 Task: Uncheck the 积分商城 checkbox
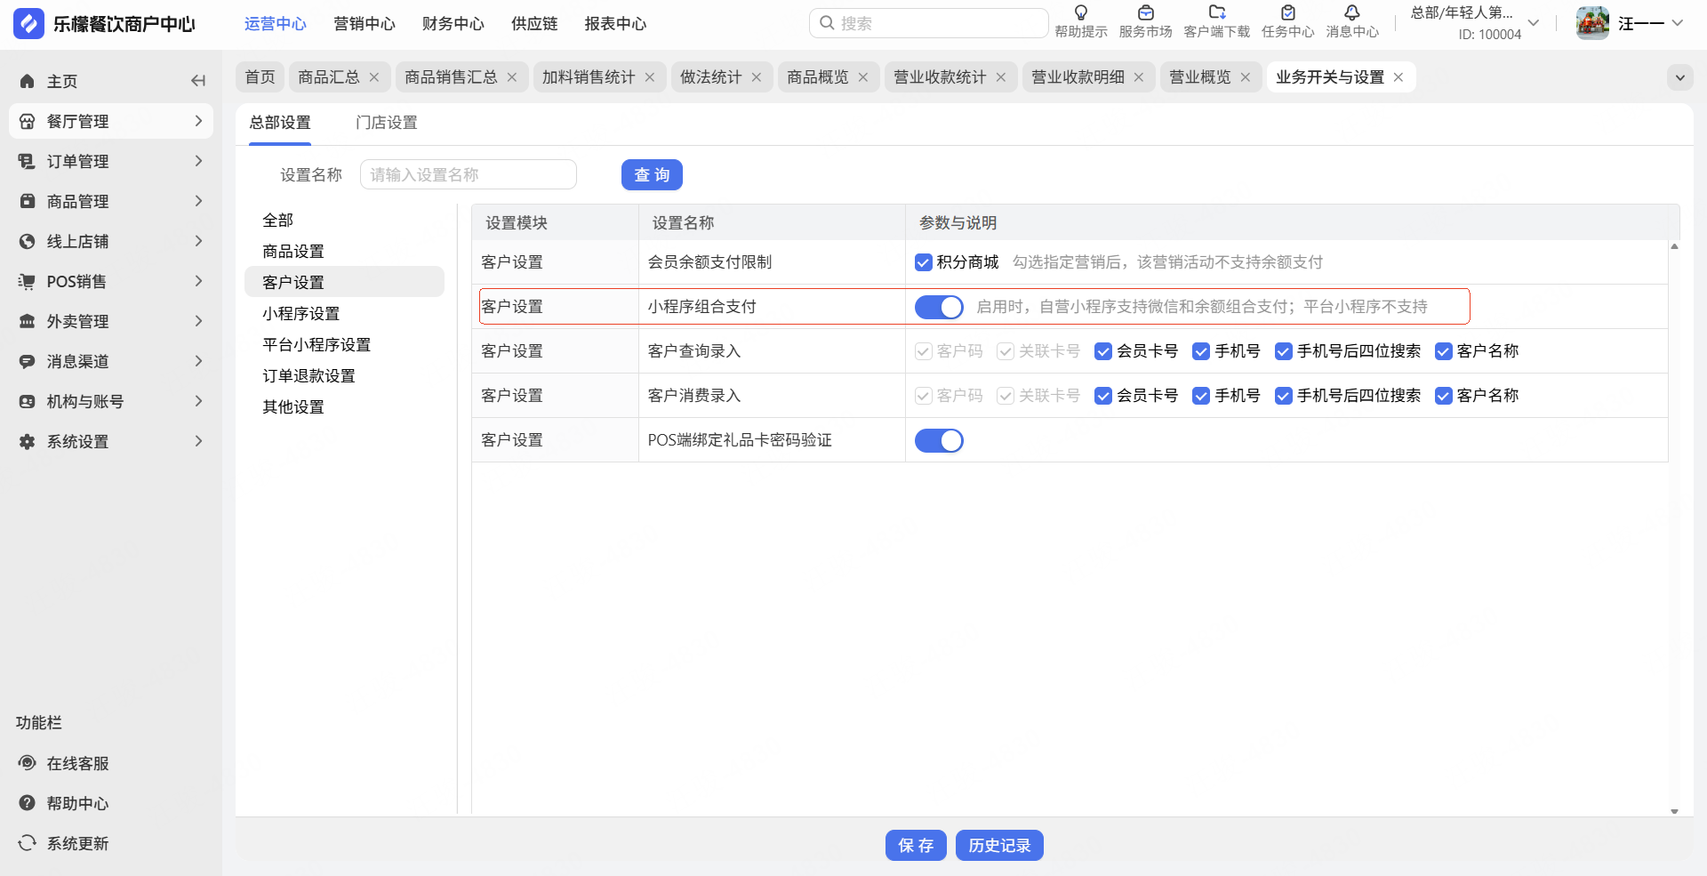tap(924, 262)
